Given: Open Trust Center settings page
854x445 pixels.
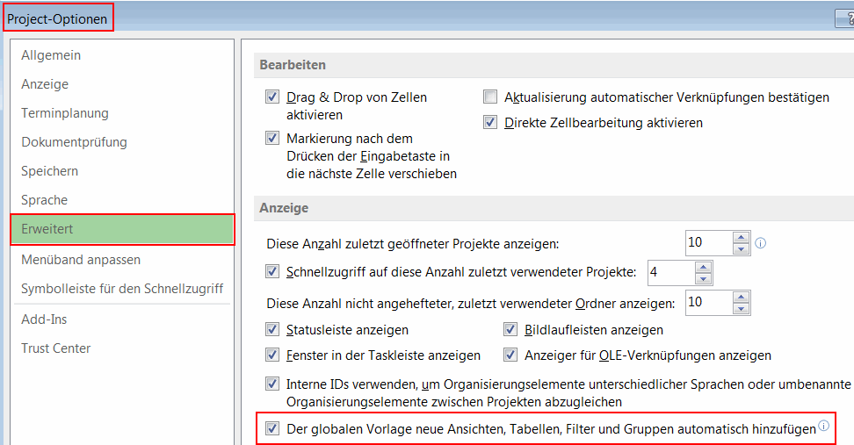Looking at the screenshot, I should pyautogui.click(x=56, y=348).
